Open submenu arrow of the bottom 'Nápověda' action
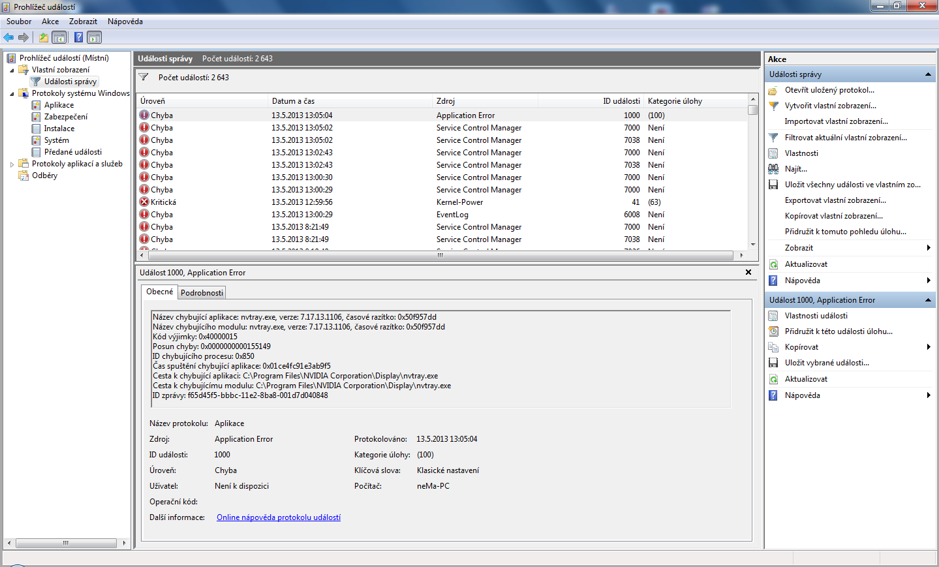This screenshot has height=567, width=939. pos(928,395)
